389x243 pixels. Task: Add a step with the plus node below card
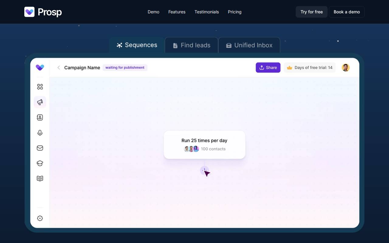205,170
